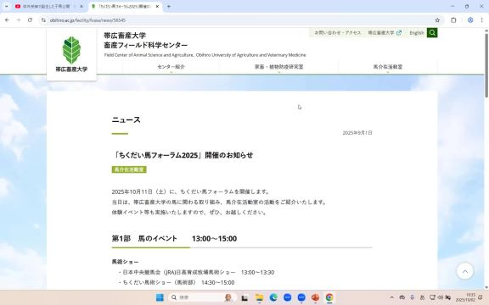Click the 日本中央競馬会 馬術ショー line
Image resolution: width=489 pixels, height=305 pixels.
pyautogui.click(x=196, y=272)
